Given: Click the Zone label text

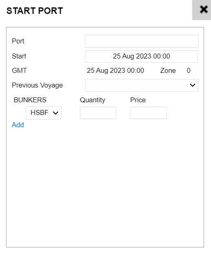Looking at the screenshot, I should pyautogui.click(x=168, y=71).
